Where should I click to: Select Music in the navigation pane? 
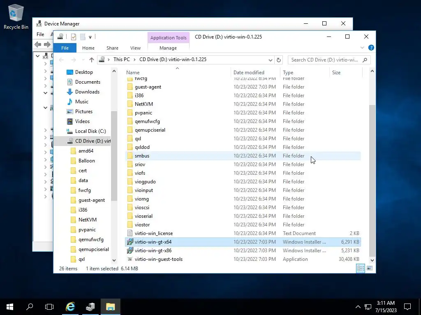click(82, 102)
